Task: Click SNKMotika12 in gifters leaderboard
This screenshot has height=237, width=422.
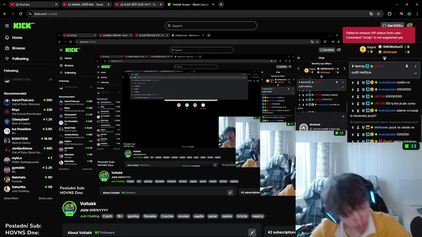Action: (x=393, y=47)
